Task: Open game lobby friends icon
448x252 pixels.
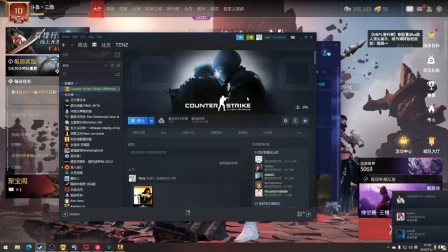Action: [429, 9]
